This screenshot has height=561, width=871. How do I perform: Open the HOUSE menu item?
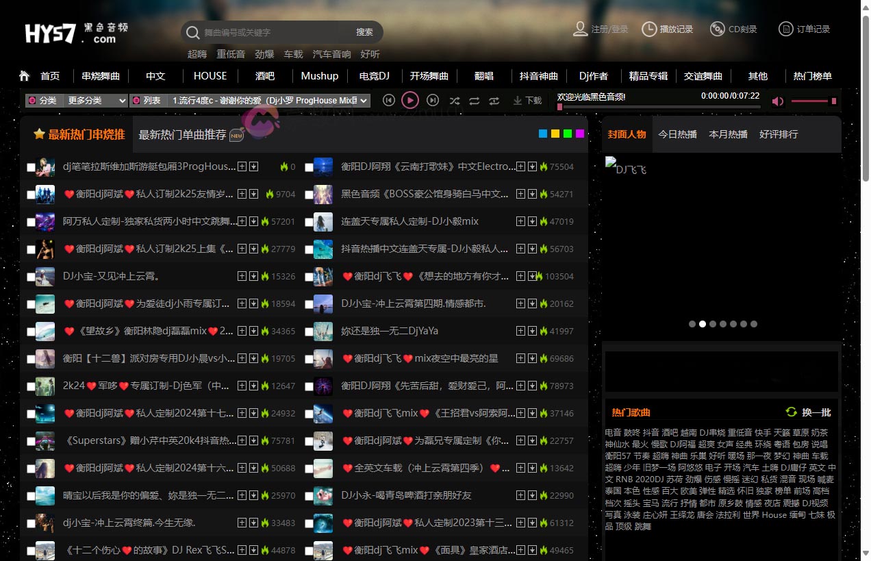(210, 75)
